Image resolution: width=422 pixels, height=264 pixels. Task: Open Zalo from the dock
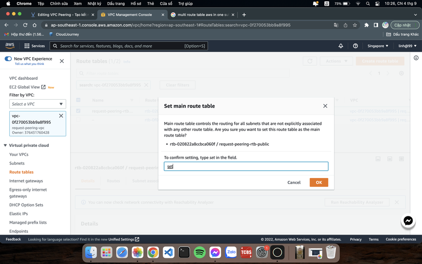click(231, 252)
